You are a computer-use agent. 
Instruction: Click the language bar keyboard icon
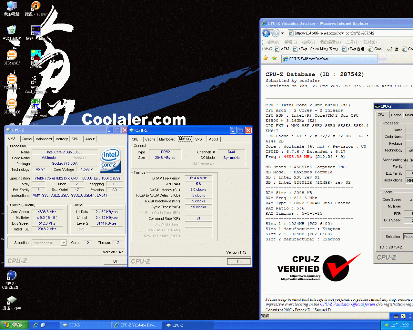(x=396, y=316)
